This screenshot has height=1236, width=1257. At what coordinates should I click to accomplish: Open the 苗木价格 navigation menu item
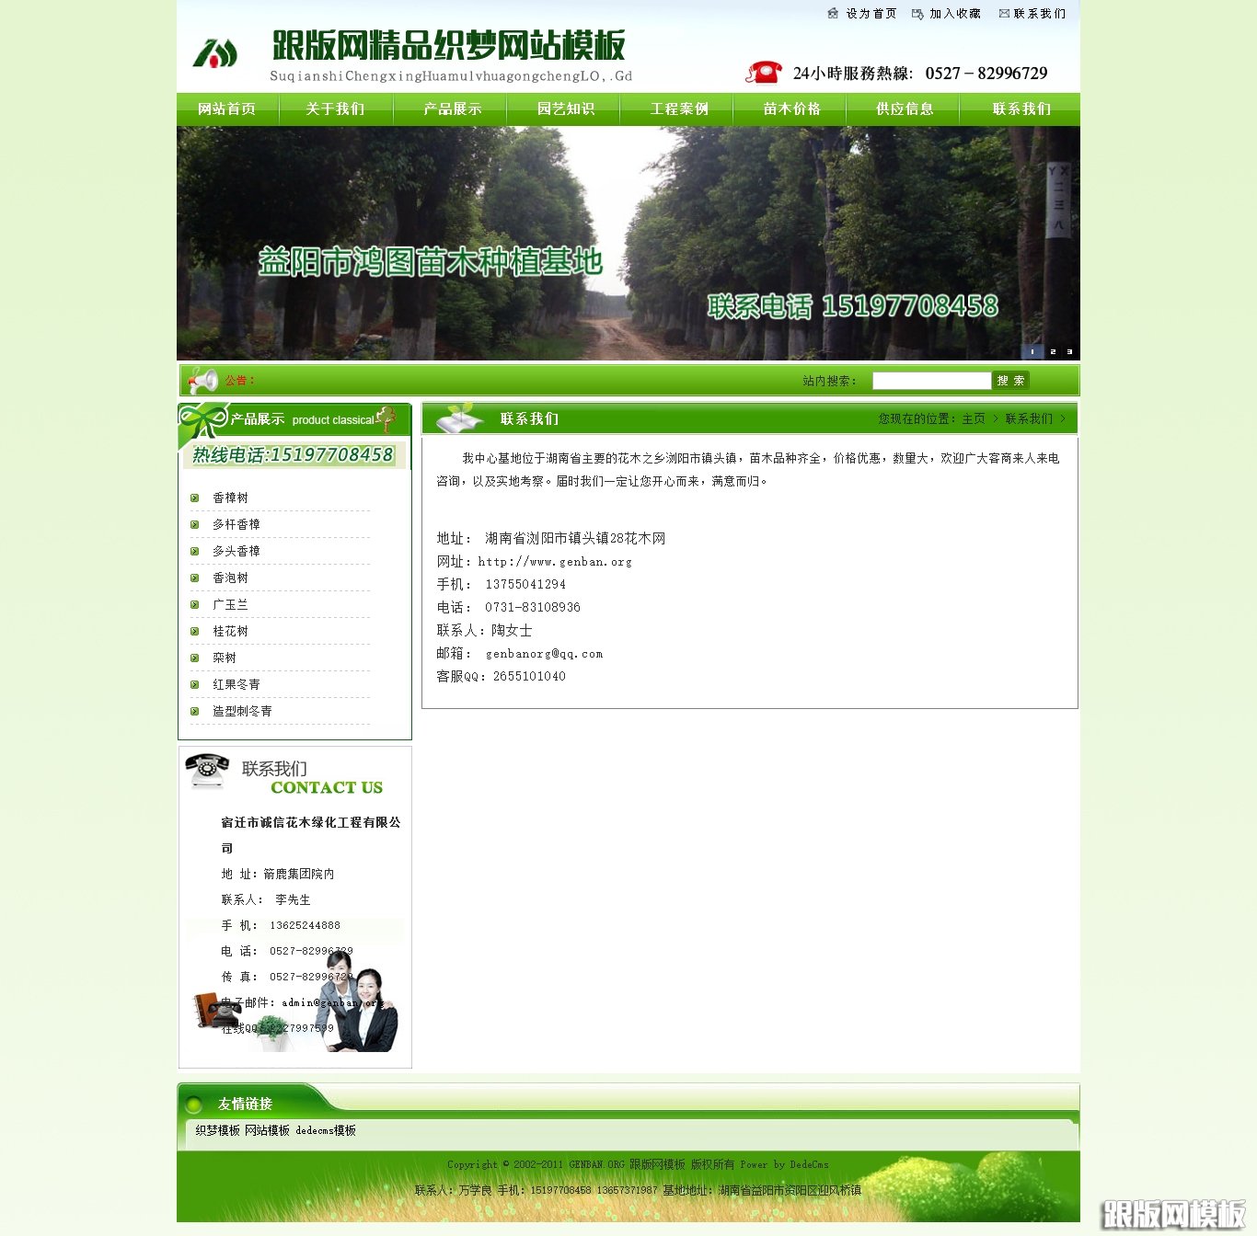[790, 109]
